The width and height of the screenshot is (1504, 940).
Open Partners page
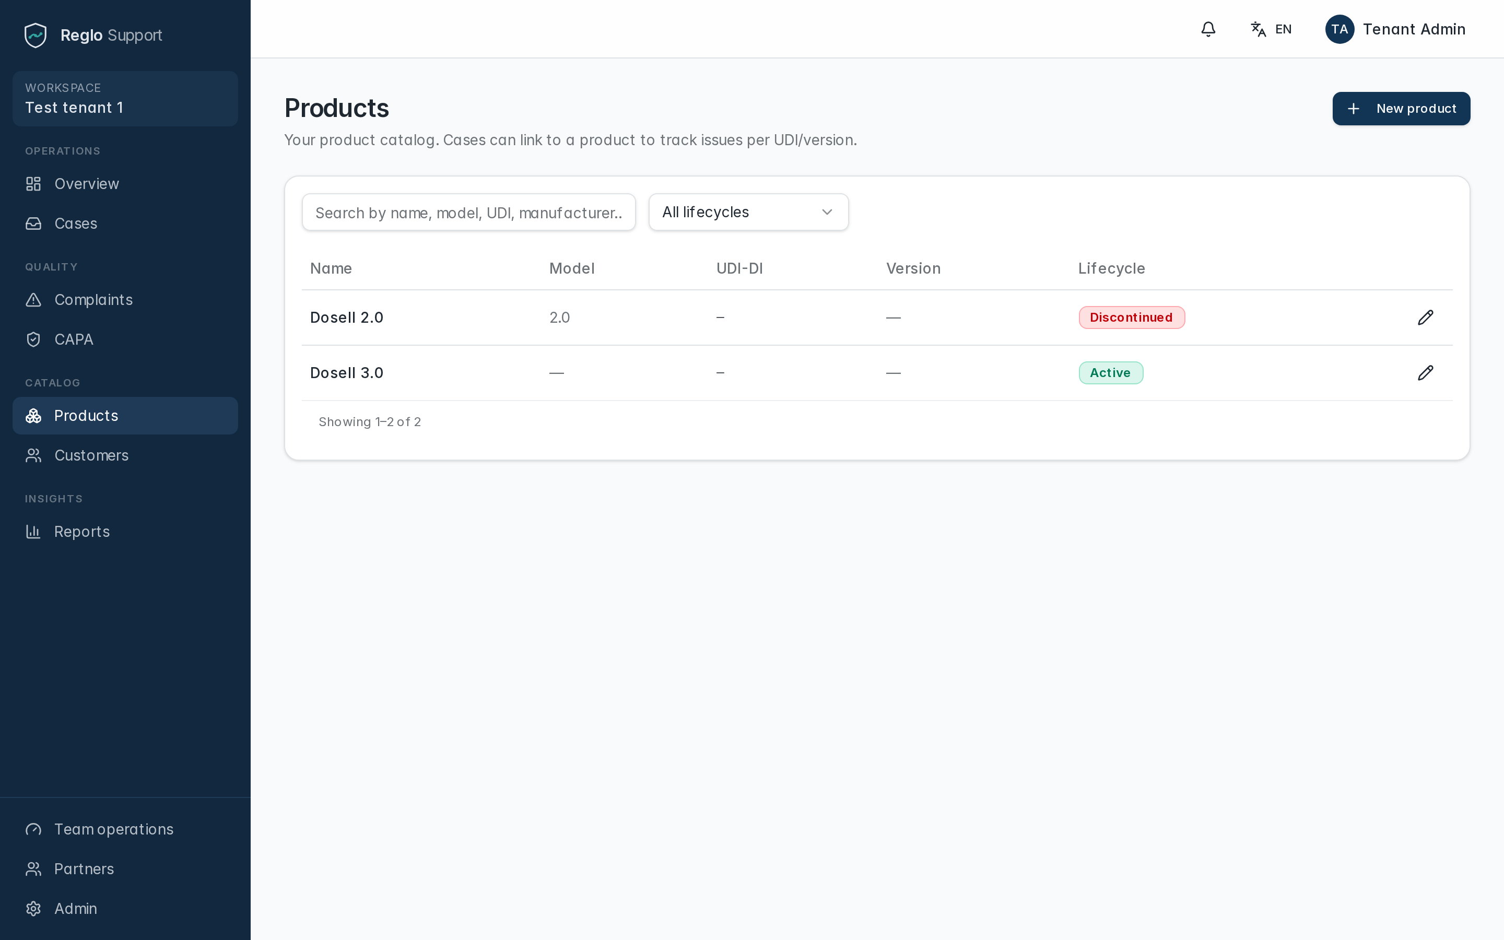(125, 869)
